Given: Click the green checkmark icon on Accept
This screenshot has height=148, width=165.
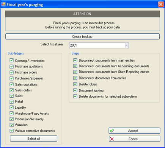Looking at the screenshot, I should coord(112,131).
